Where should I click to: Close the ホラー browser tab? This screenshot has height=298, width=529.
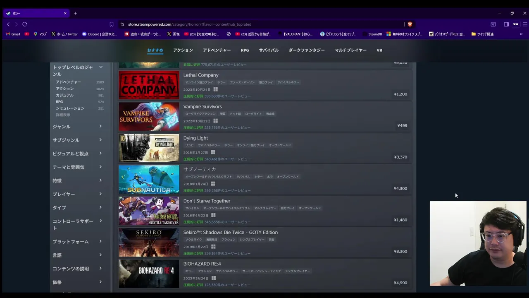[65, 13]
